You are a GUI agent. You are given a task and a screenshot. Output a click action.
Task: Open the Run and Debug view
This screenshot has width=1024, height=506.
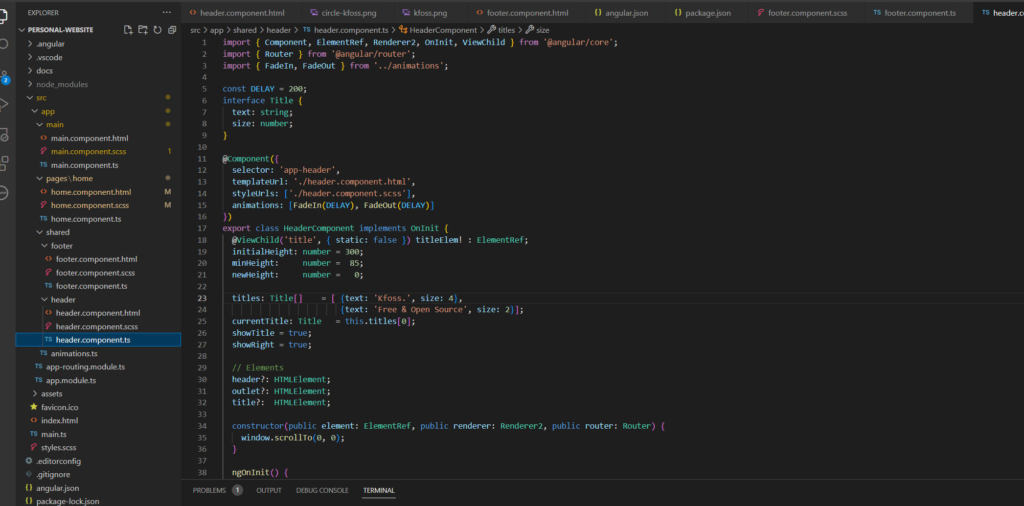(x=4, y=104)
